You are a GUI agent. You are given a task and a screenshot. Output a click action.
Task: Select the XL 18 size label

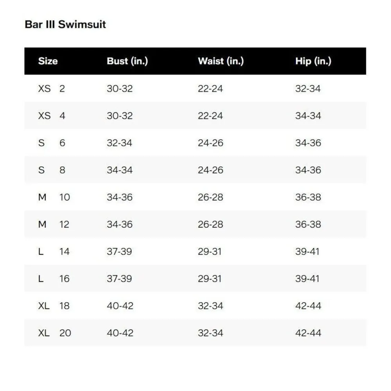point(54,306)
